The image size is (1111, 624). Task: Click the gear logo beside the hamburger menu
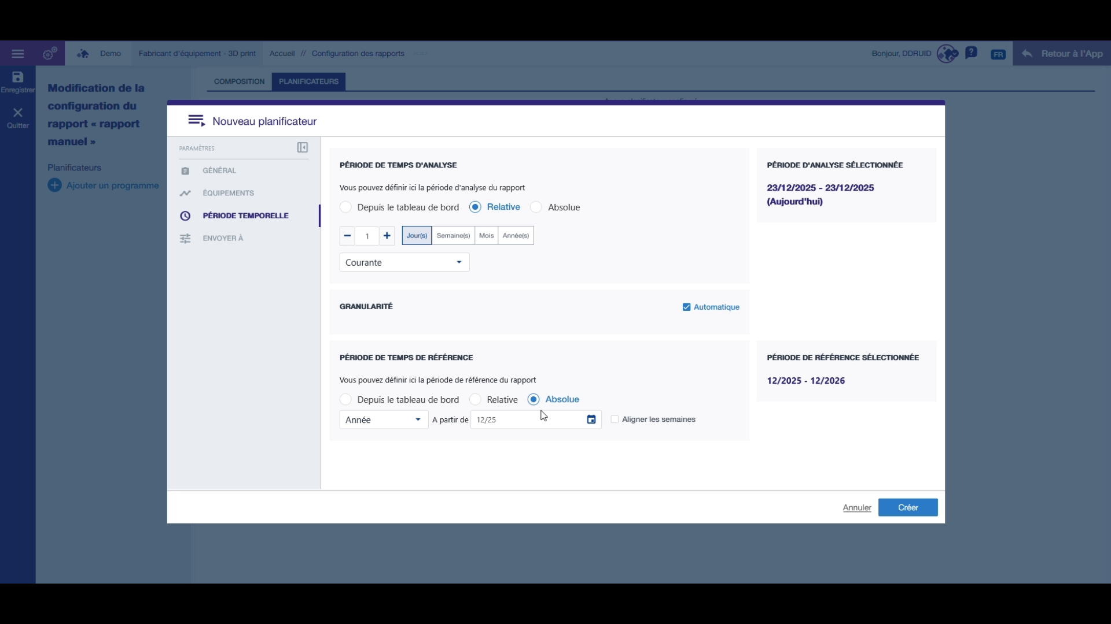click(50, 54)
